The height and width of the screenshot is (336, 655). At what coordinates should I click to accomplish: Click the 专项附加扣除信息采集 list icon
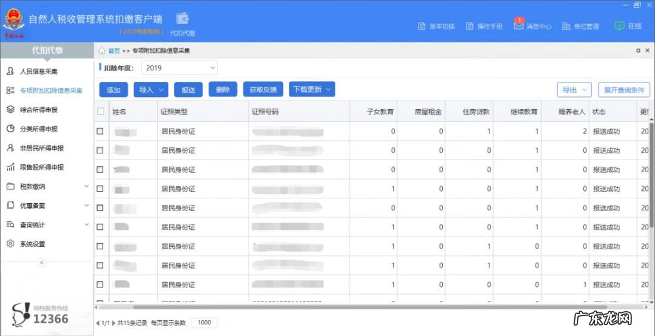pyautogui.click(x=10, y=90)
